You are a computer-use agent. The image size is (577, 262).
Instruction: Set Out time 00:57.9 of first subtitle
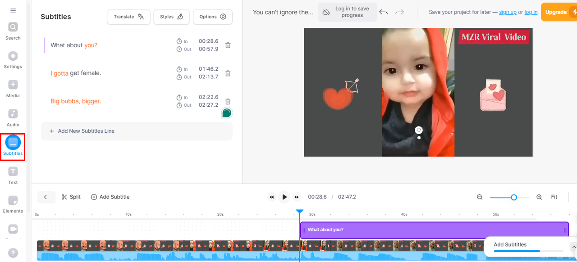tap(208, 49)
